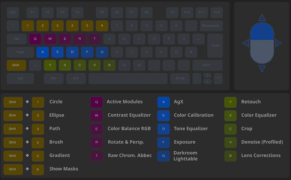The image size is (291, 180).
Task: Click the yellow Shift key on keyboard
Action: [x=16, y=65]
